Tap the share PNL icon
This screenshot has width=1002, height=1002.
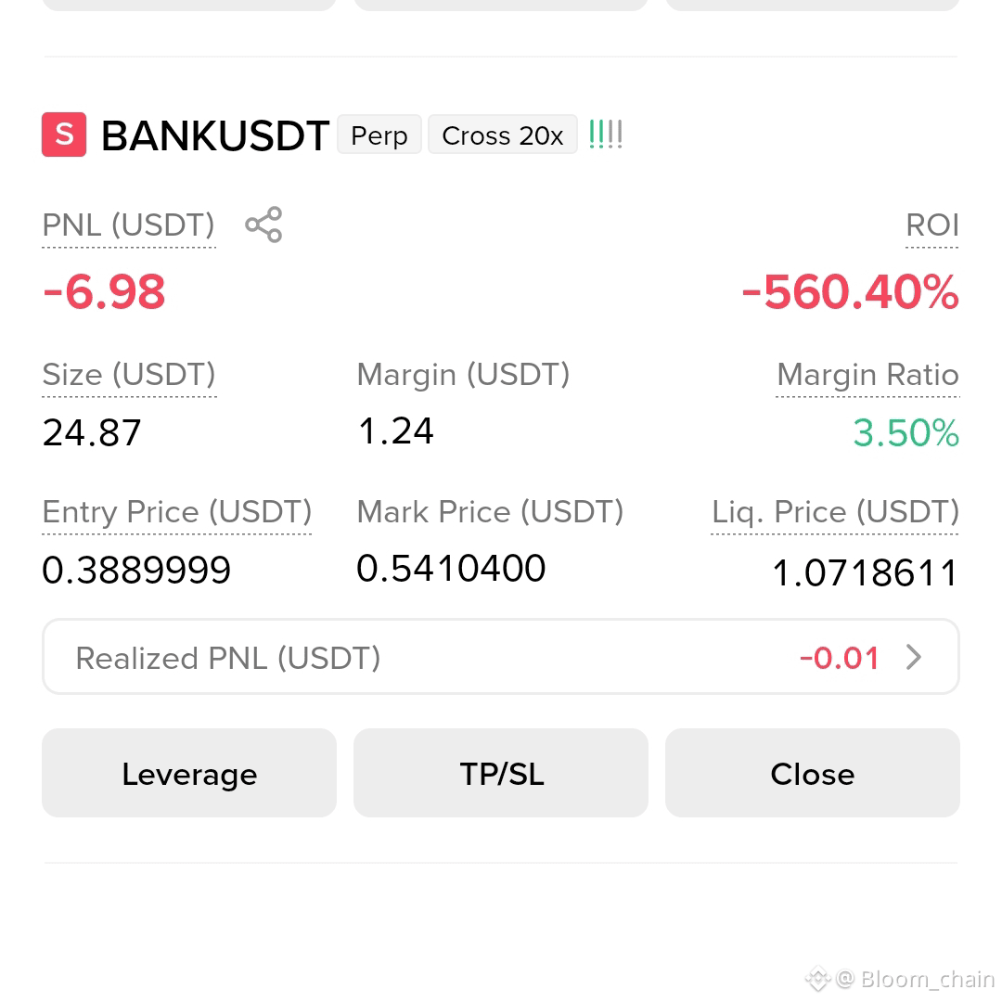(x=263, y=225)
